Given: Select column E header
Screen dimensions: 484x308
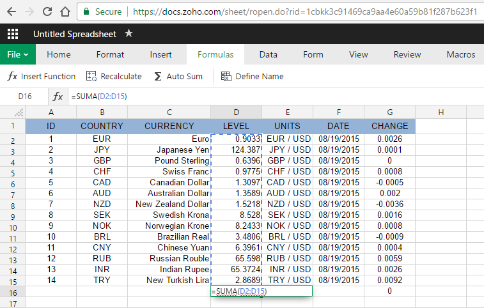Looking at the screenshot, I should point(287,112).
